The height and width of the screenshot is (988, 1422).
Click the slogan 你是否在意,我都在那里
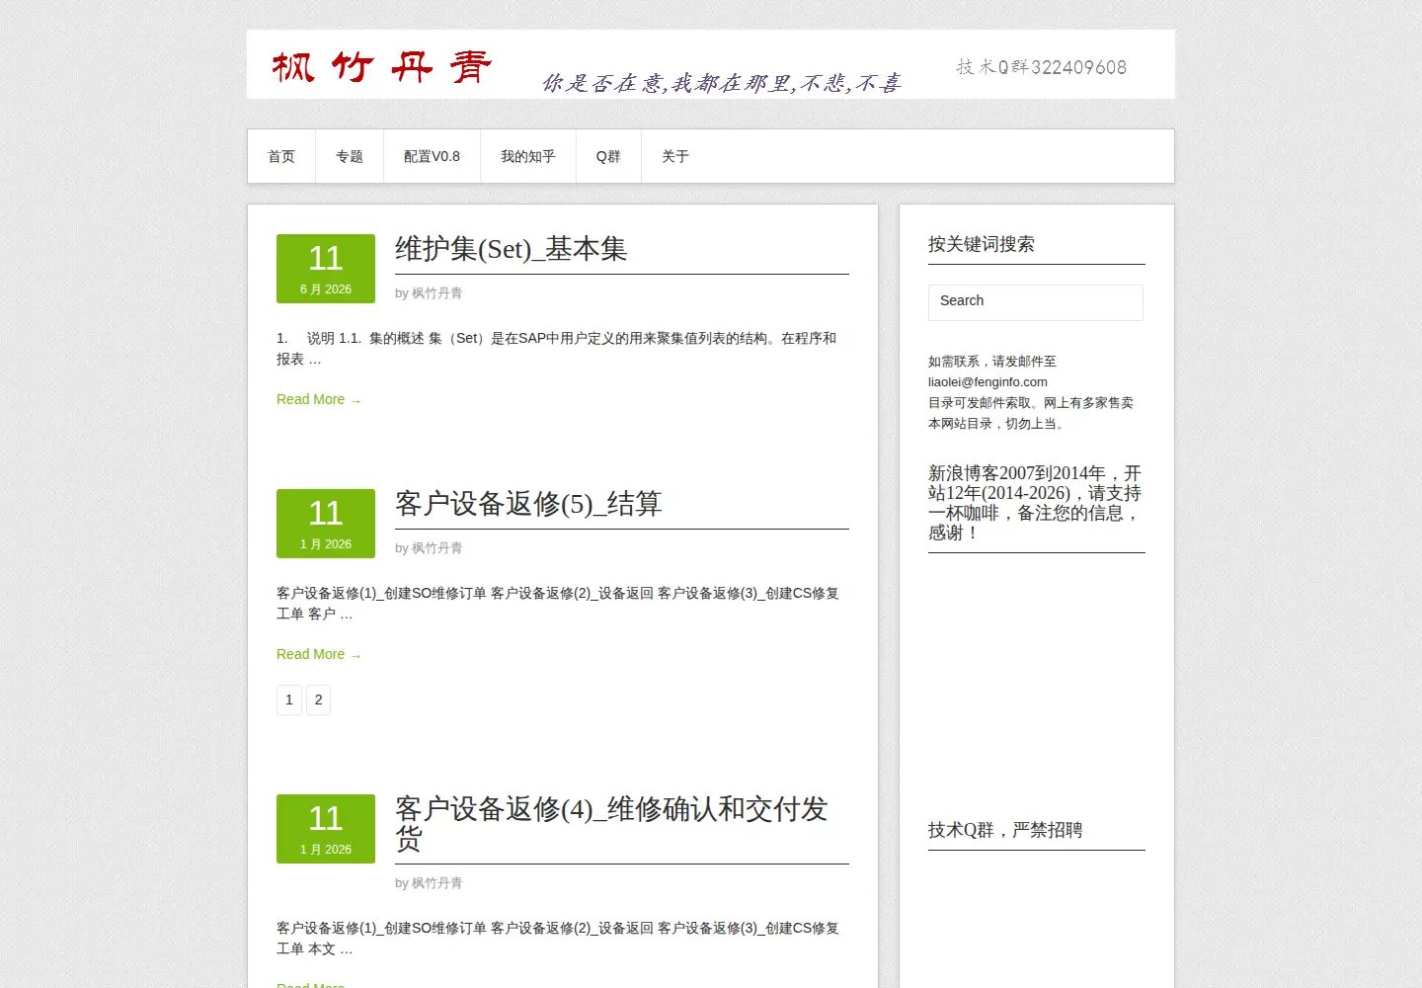(x=722, y=83)
